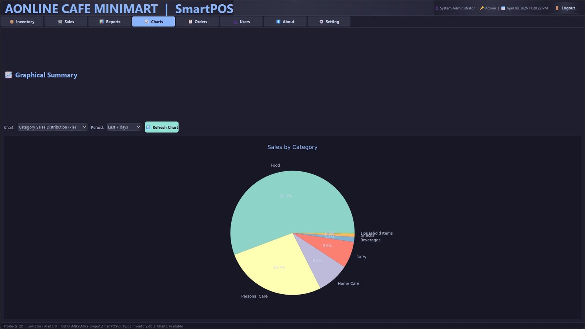This screenshot has width=585, height=329.
Task: Expand the Category Sales Distribution chart dropdown
Action: click(53, 127)
